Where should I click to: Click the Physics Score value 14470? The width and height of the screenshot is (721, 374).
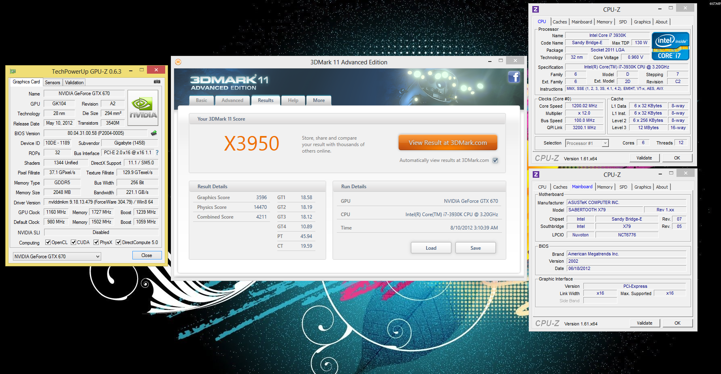pos(260,207)
